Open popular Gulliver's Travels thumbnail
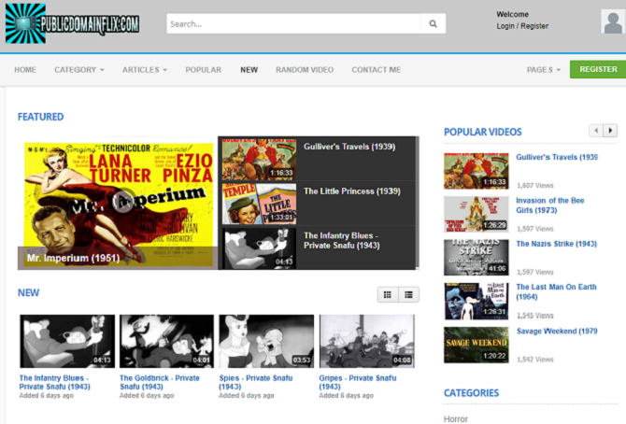This screenshot has width=626, height=424. pos(477,171)
